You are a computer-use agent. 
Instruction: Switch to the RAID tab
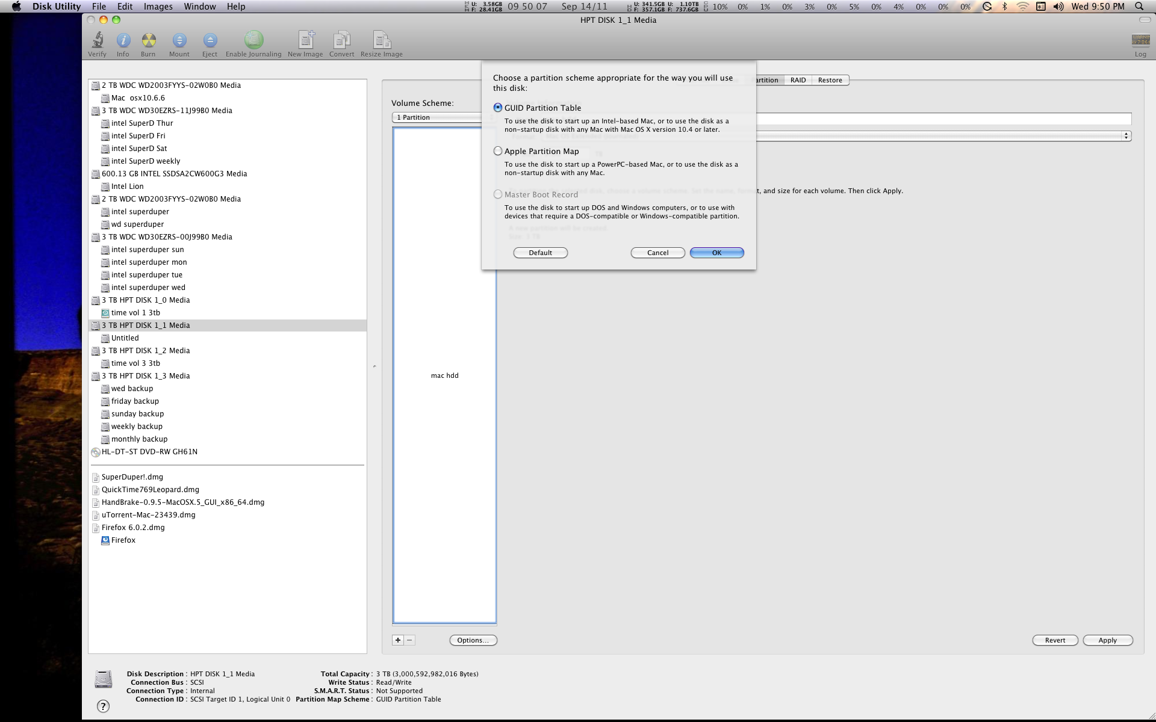click(x=798, y=80)
